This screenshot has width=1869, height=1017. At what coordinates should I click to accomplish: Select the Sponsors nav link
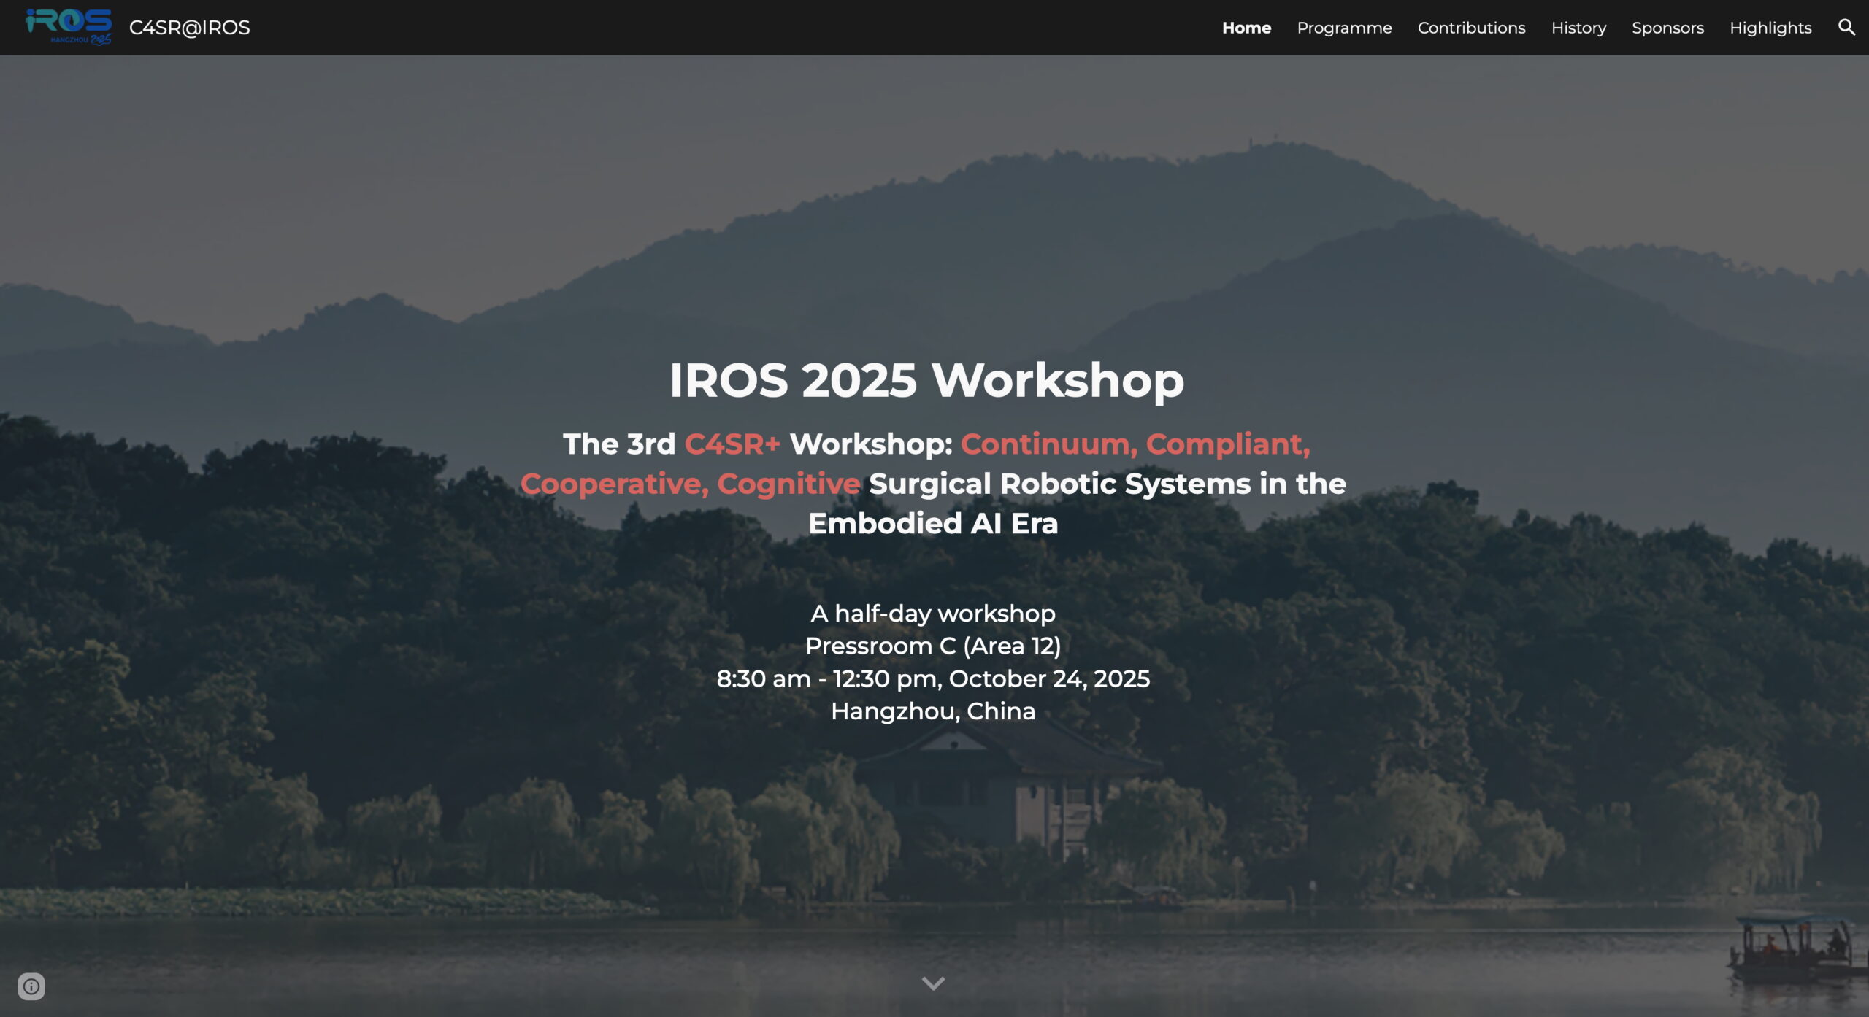(x=1667, y=28)
